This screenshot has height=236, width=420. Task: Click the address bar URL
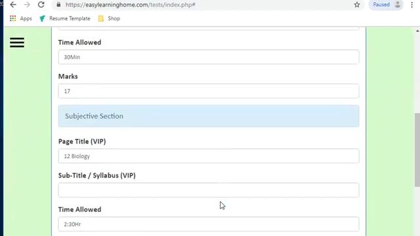pyautogui.click(x=130, y=5)
